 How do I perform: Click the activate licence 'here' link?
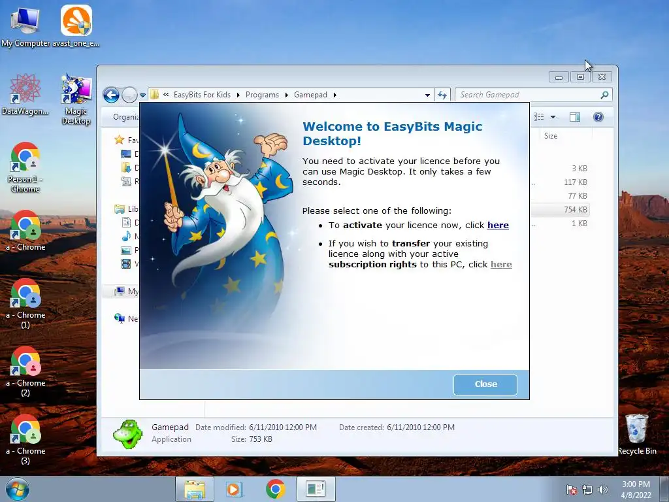coord(498,226)
